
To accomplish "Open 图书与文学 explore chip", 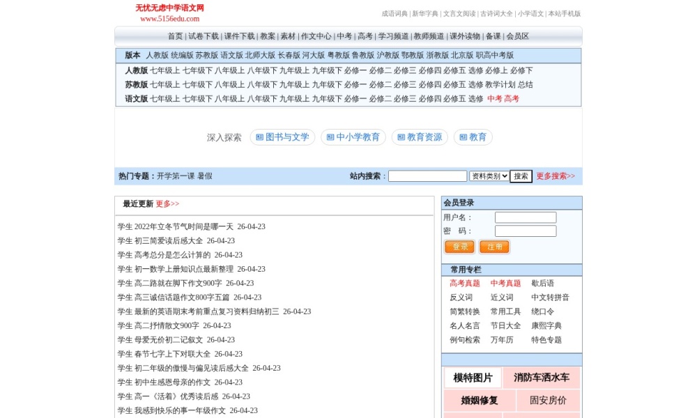I will (282, 137).
